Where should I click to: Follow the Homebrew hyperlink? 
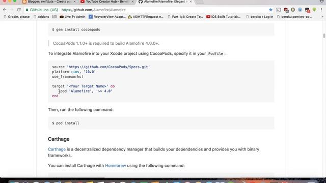(116, 166)
